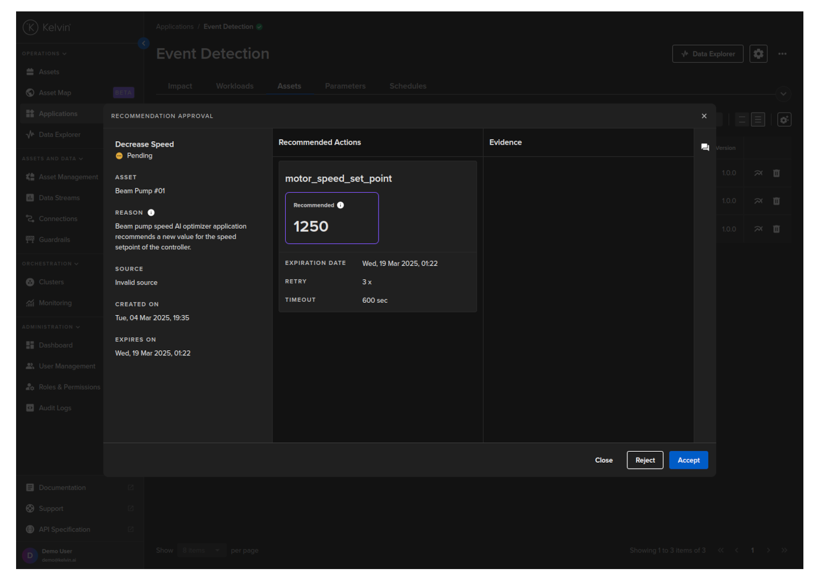Accept the Decrease Speed recommendation
The image size is (820, 581).
point(688,460)
